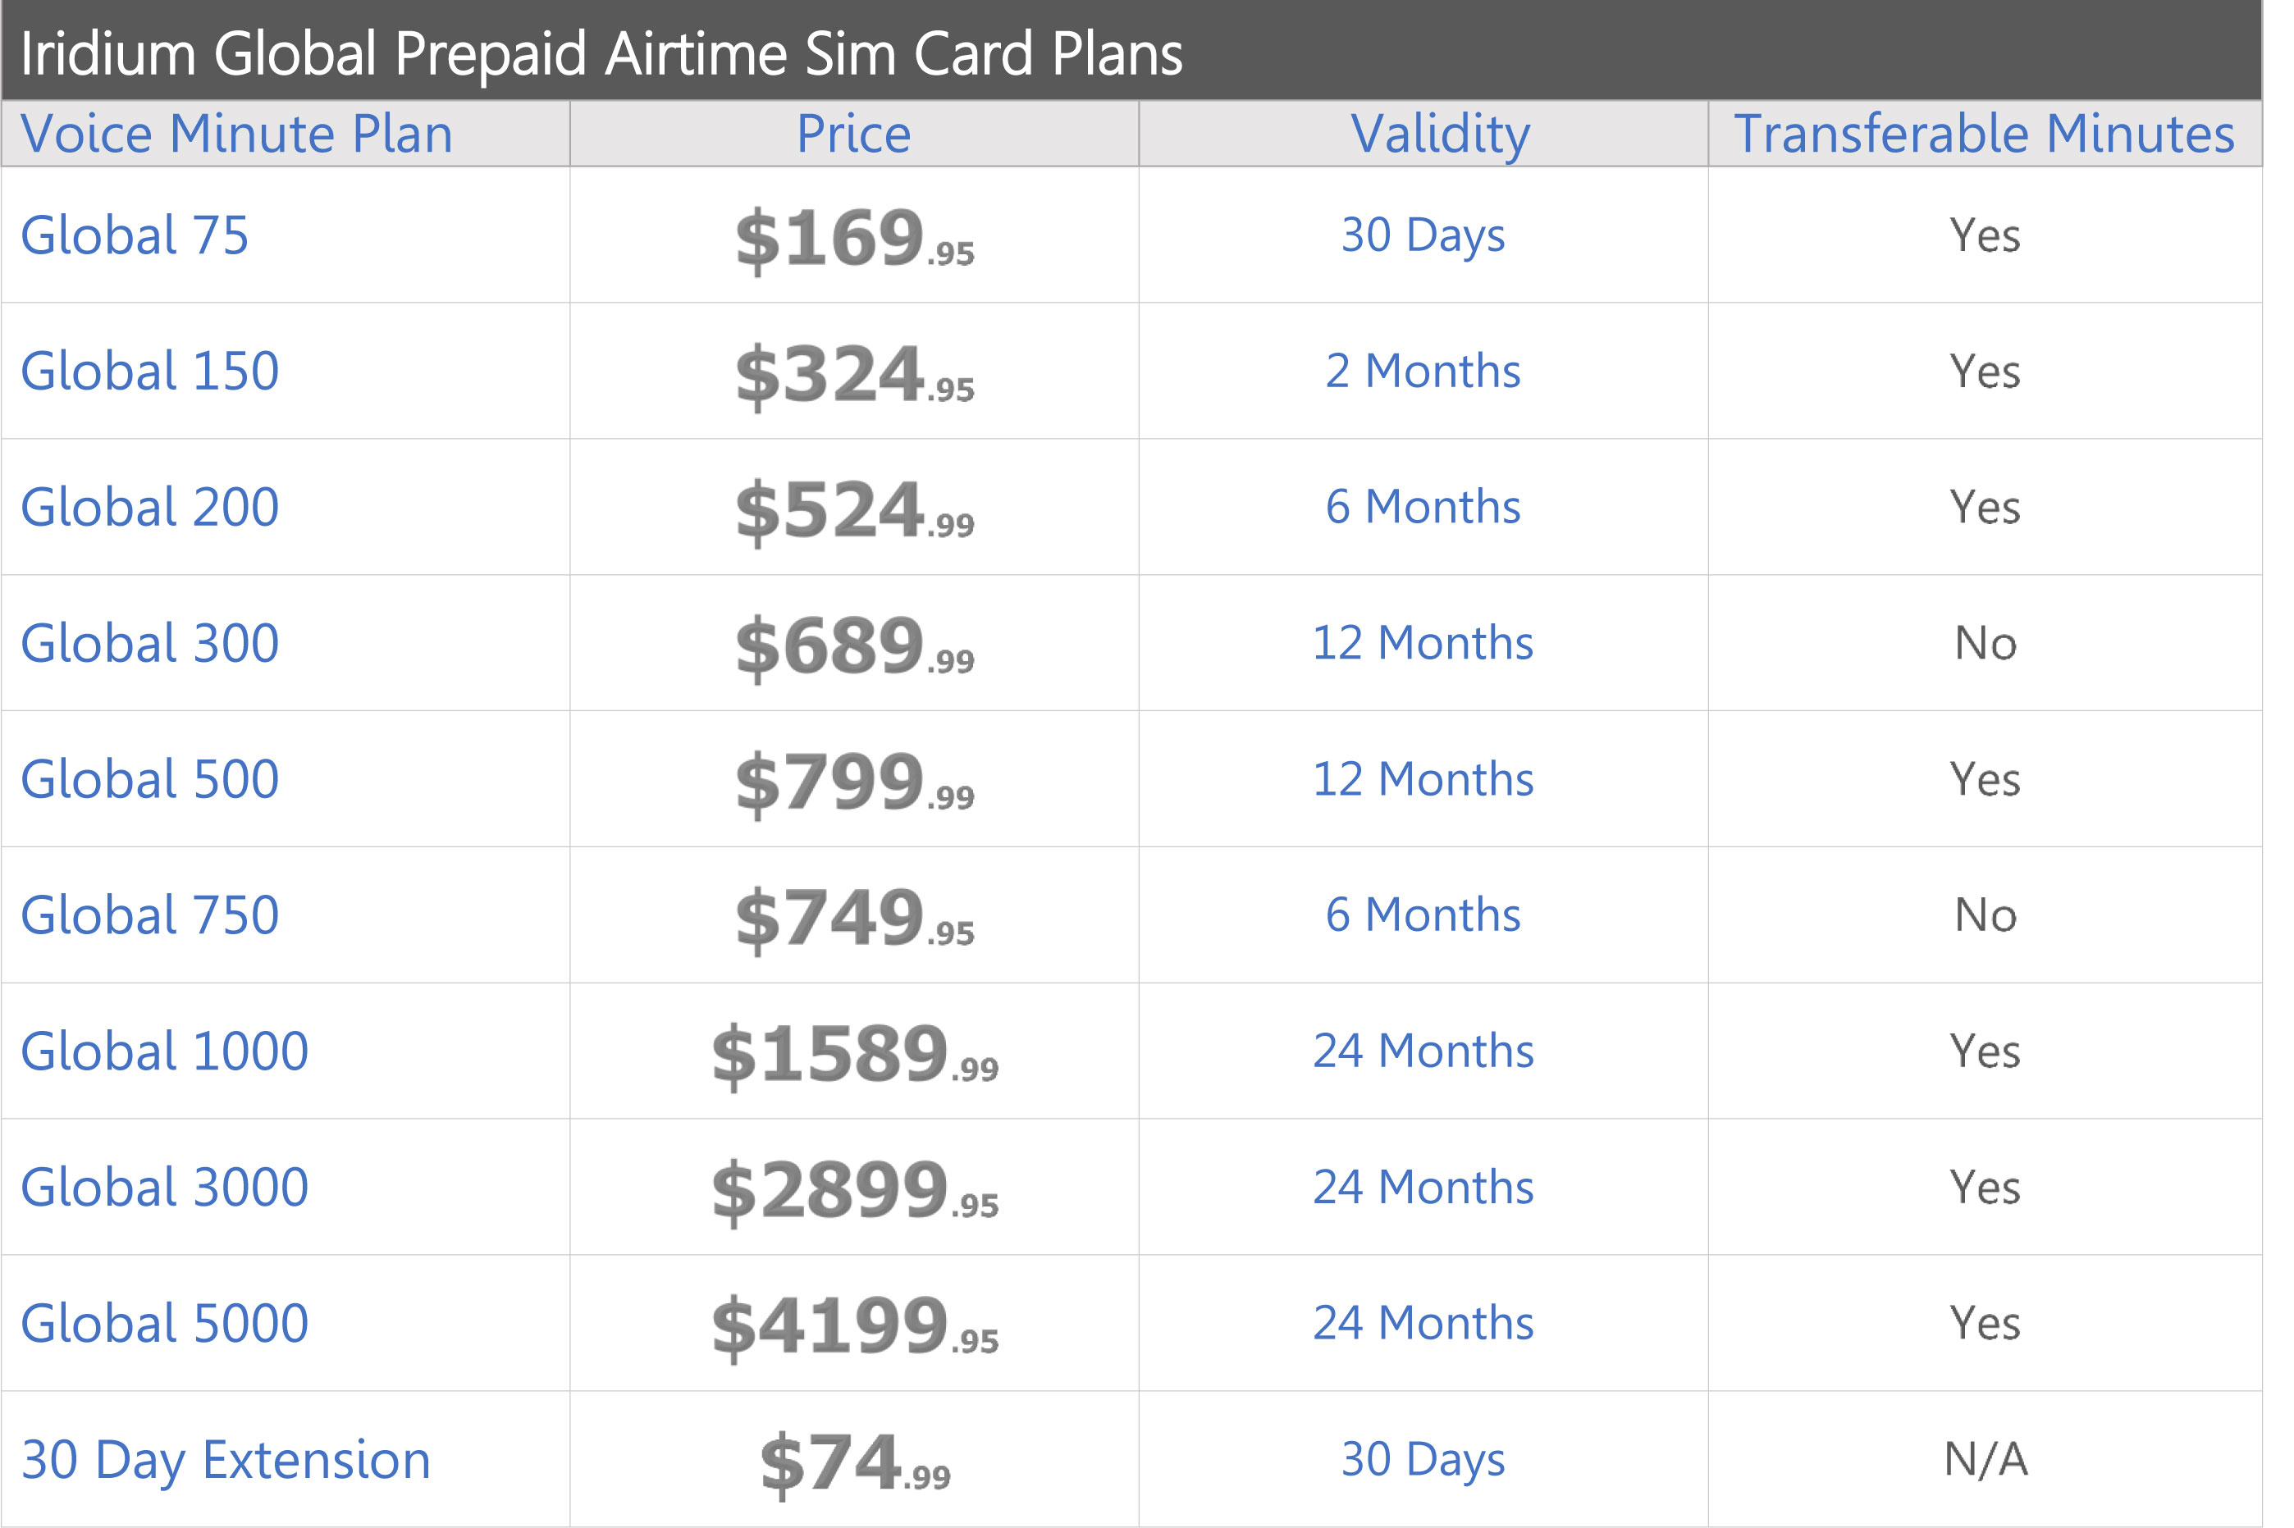Open the Global 750 plan link
The height and width of the screenshot is (1528, 2294).
tap(150, 915)
